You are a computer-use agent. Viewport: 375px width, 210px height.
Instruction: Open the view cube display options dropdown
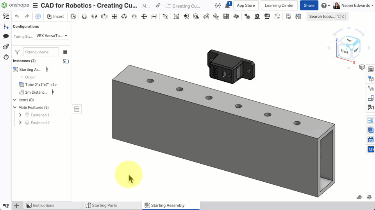click(362, 67)
